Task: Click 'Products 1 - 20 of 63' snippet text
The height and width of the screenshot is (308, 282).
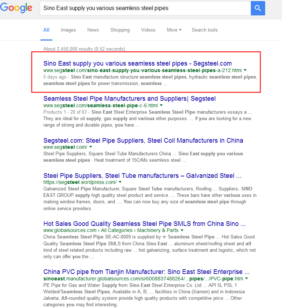Action: point(65,112)
